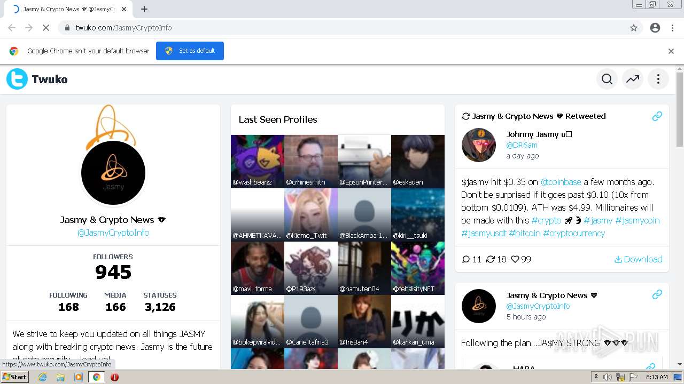The width and height of the screenshot is (684, 384).
Task: Open the Twuko search icon
Action: click(x=607, y=79)
